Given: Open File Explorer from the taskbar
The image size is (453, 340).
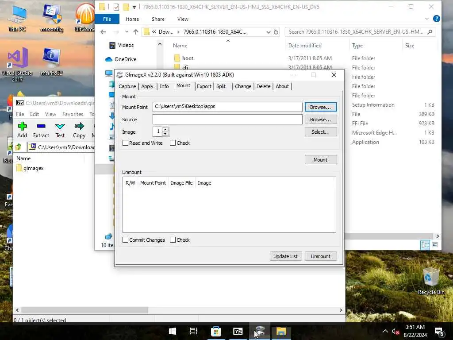Looking at the screenshot, I should pos(281,331).
